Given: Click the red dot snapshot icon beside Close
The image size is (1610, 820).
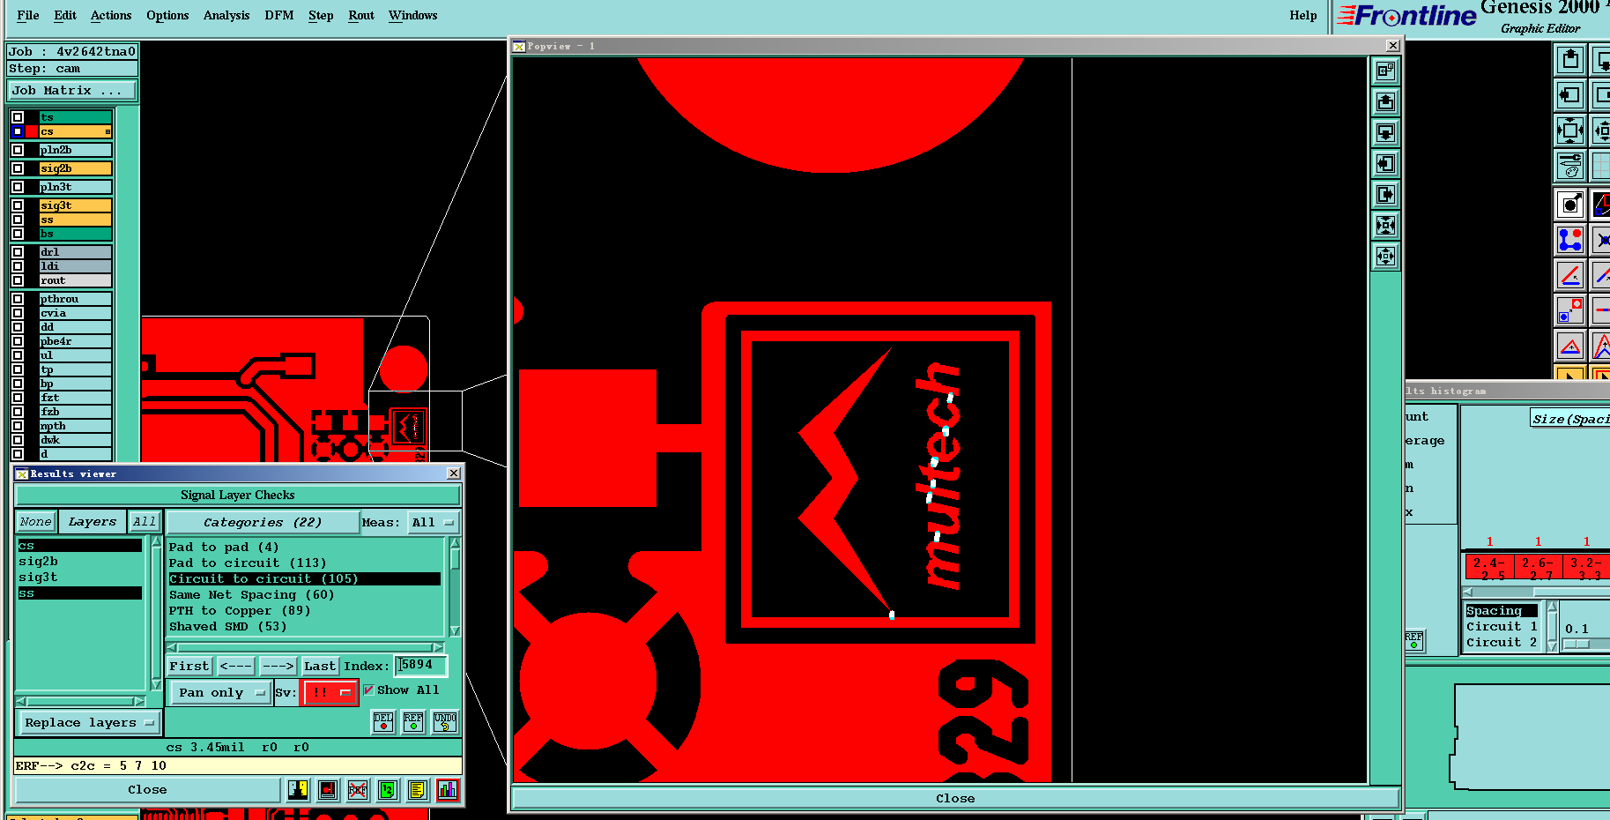Looking at the screenshot, I should pos(328,790).
